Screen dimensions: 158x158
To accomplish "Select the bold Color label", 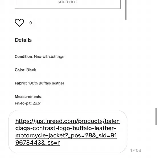I will (x=20, y=70).
